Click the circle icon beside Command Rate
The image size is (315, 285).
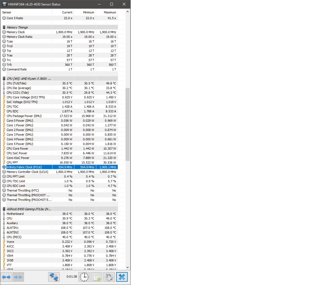4,69
